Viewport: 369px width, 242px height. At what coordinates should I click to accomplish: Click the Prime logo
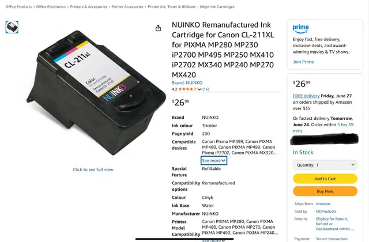(300, 29)
